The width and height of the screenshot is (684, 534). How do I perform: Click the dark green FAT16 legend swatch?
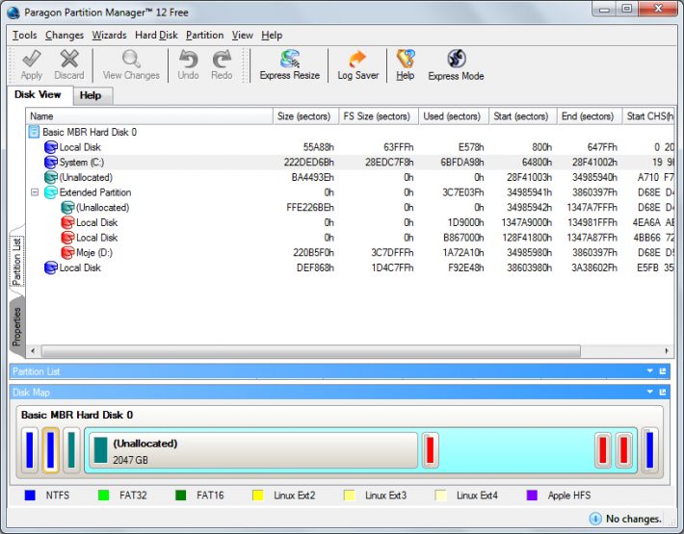pyautogui.click(x=180, y=496)
